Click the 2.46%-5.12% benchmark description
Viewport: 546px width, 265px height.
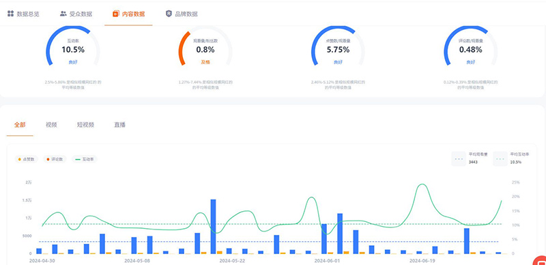338,85
